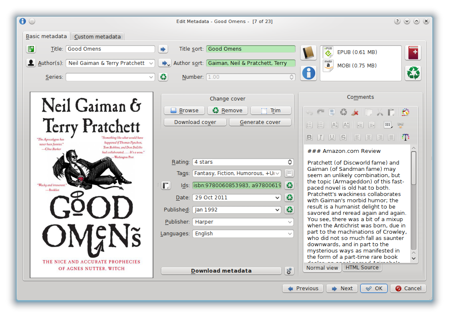
Task: Increase indentation in comments
Action: [360, 125]
